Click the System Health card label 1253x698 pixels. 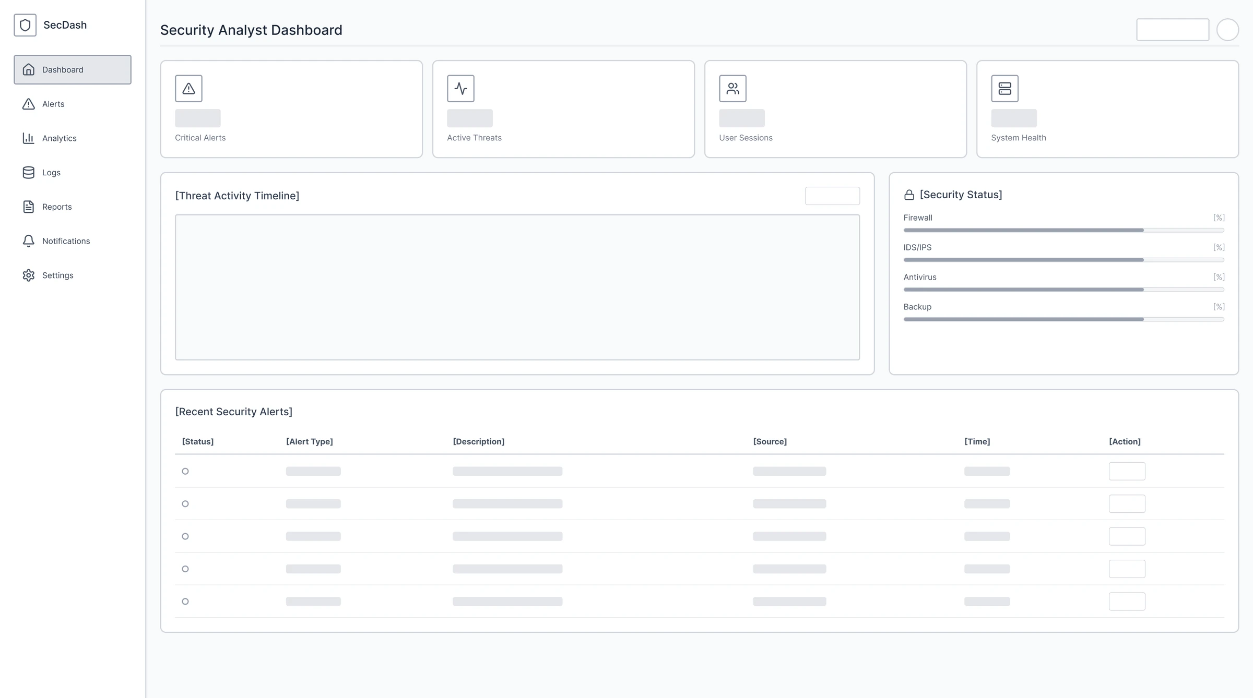pyautogui.click(x=1019, y=138)
